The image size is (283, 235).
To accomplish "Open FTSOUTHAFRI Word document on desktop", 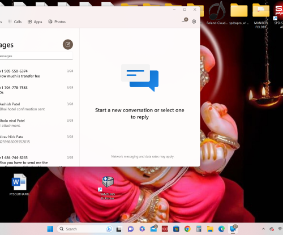I will 19,185.
